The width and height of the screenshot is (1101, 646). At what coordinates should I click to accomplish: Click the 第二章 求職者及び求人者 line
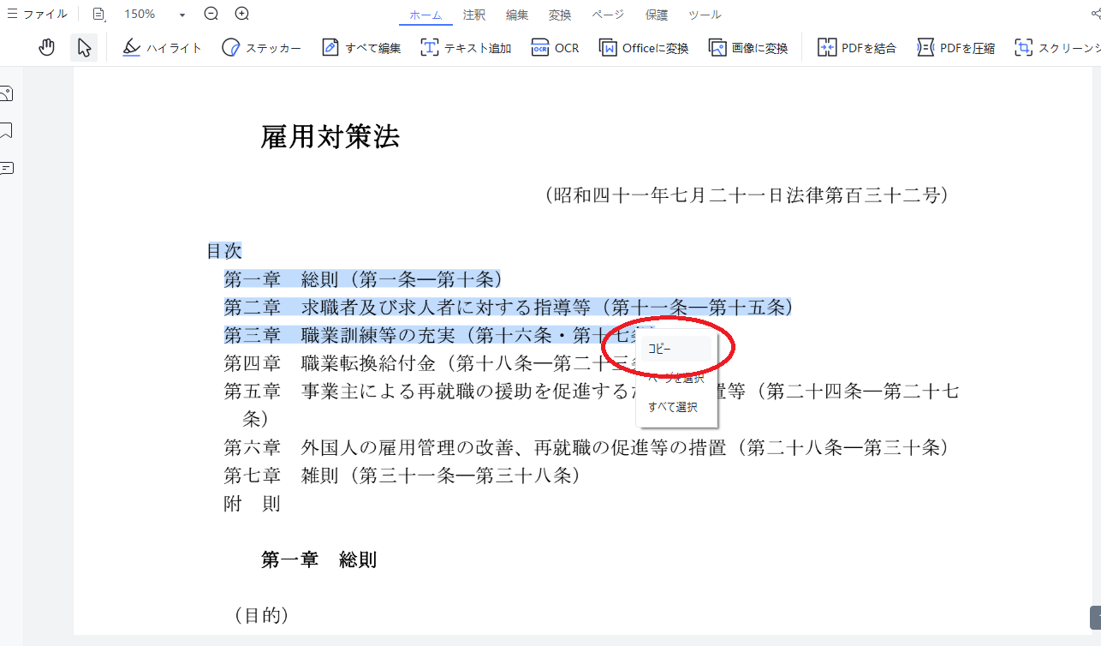point(508,307)
